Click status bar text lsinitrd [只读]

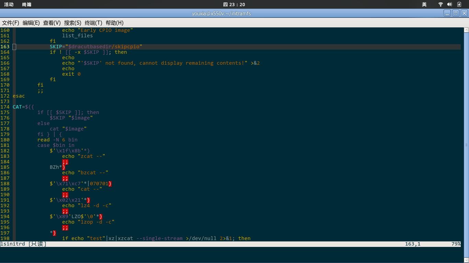[x=23, y=244]
